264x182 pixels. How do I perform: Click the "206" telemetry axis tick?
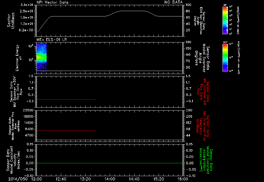pyautogui.click(x=189, y=116)
